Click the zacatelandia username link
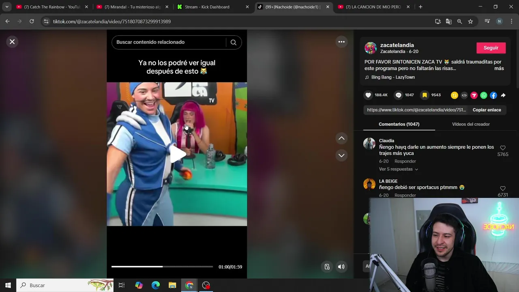The image size is (519, 292). (397, 45)
